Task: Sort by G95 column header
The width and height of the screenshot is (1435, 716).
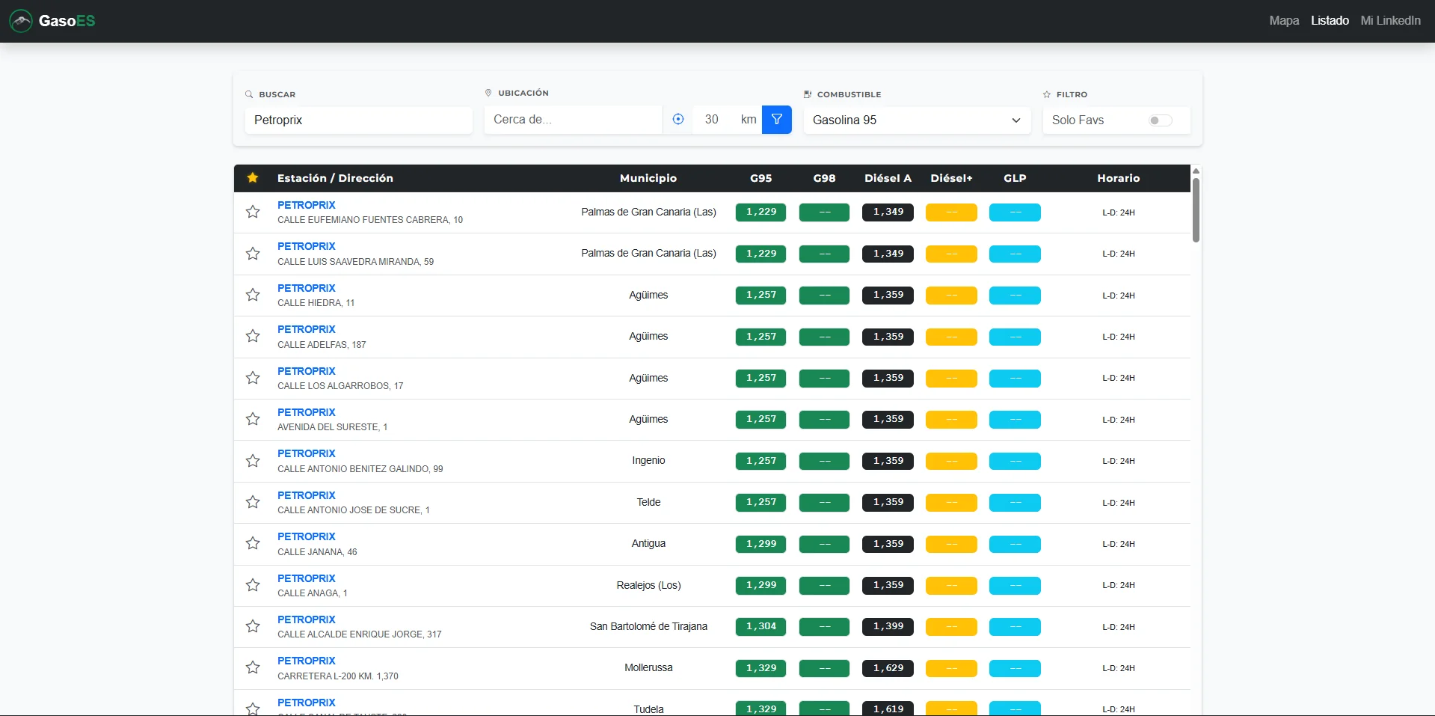Action: click(760, 178)
